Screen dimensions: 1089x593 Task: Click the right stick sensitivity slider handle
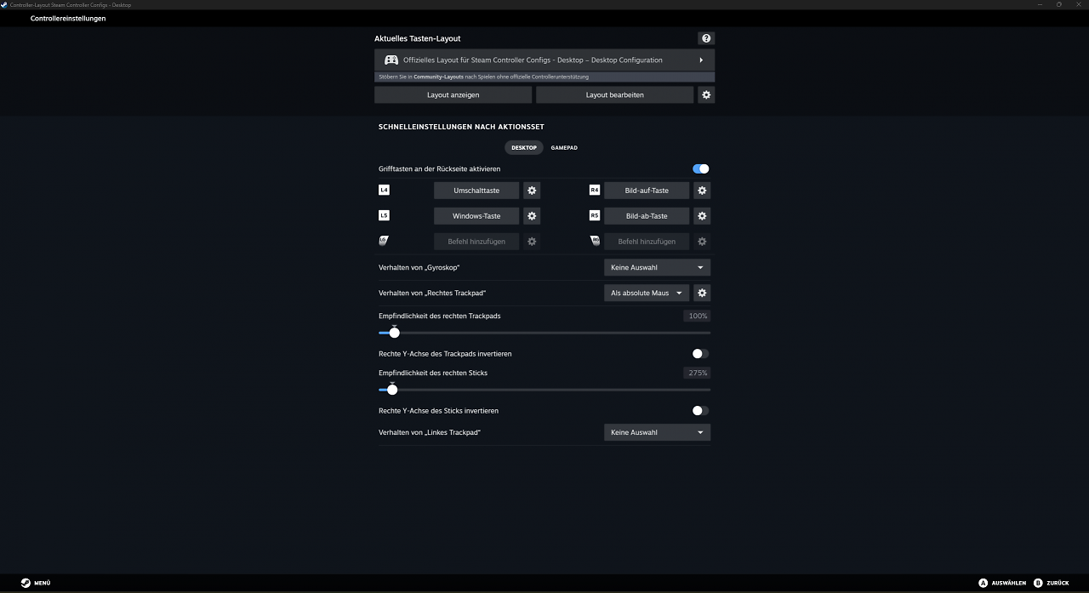coord(392,390)
